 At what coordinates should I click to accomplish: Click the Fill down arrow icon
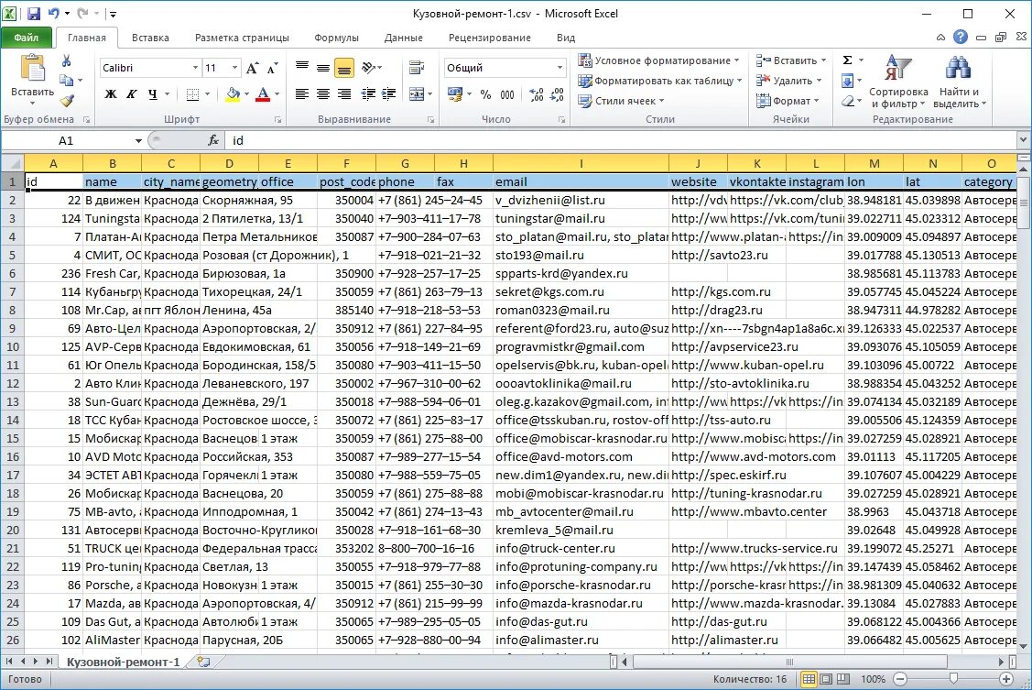pos(848,81)
